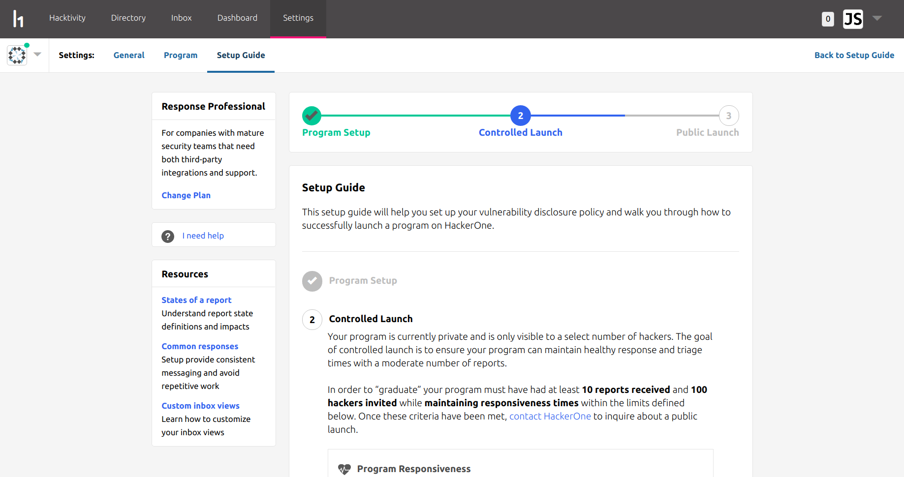This screenshot has width=904, height=477.
Task: Click the Response Professional plan heading
Action: click(x=214, y=106)
